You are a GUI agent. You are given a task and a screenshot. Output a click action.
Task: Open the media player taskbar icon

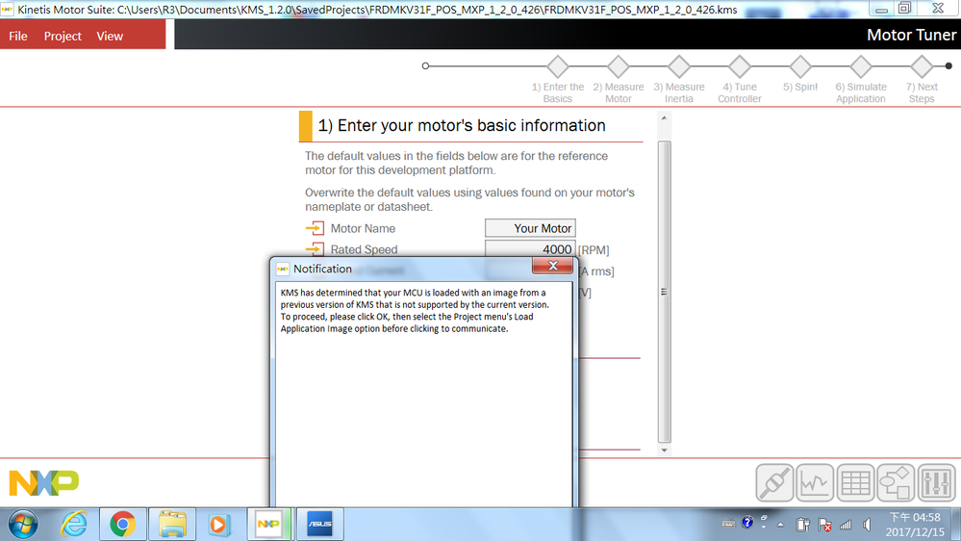click(x=218, y=525)
